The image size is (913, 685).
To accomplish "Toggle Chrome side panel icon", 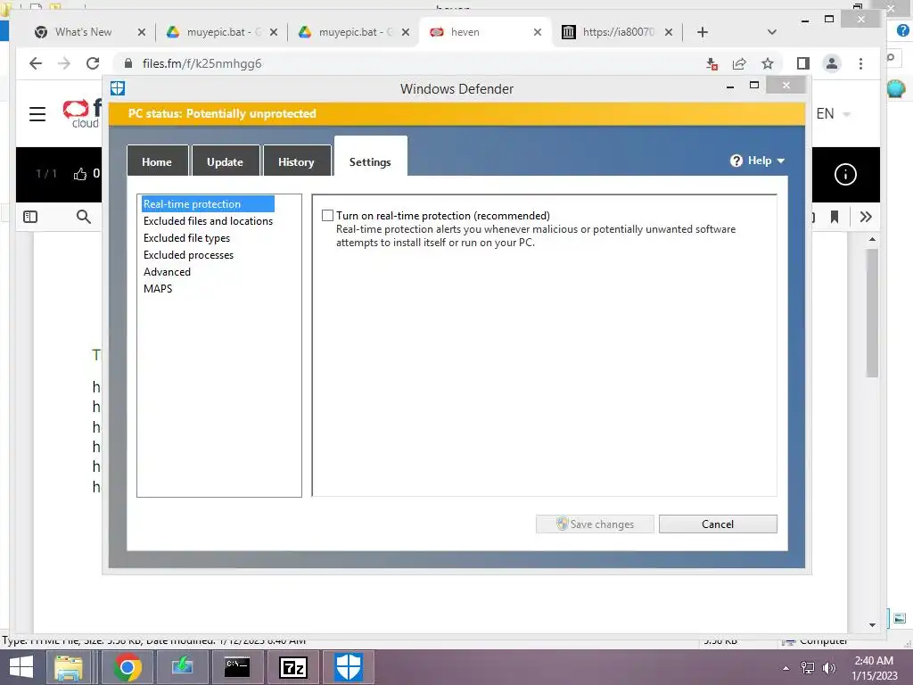I will 803,63.
